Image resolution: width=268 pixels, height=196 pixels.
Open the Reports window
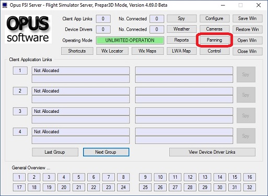coord(182,40)
